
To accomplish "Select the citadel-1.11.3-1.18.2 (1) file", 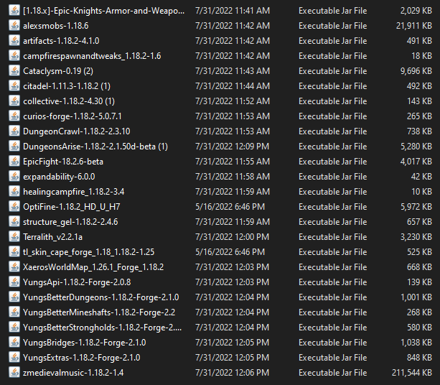I will click(x=67, y=86).
